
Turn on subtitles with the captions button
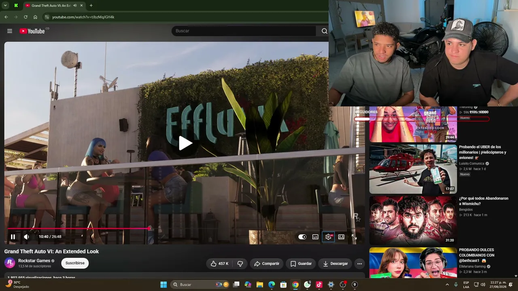pos(315,237)
